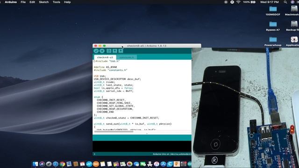The width and height of the screenshot is (299, 168).
Task: Click the 'uint8_t send_out(' function declaration line
Action: click(x=133, y=124)
